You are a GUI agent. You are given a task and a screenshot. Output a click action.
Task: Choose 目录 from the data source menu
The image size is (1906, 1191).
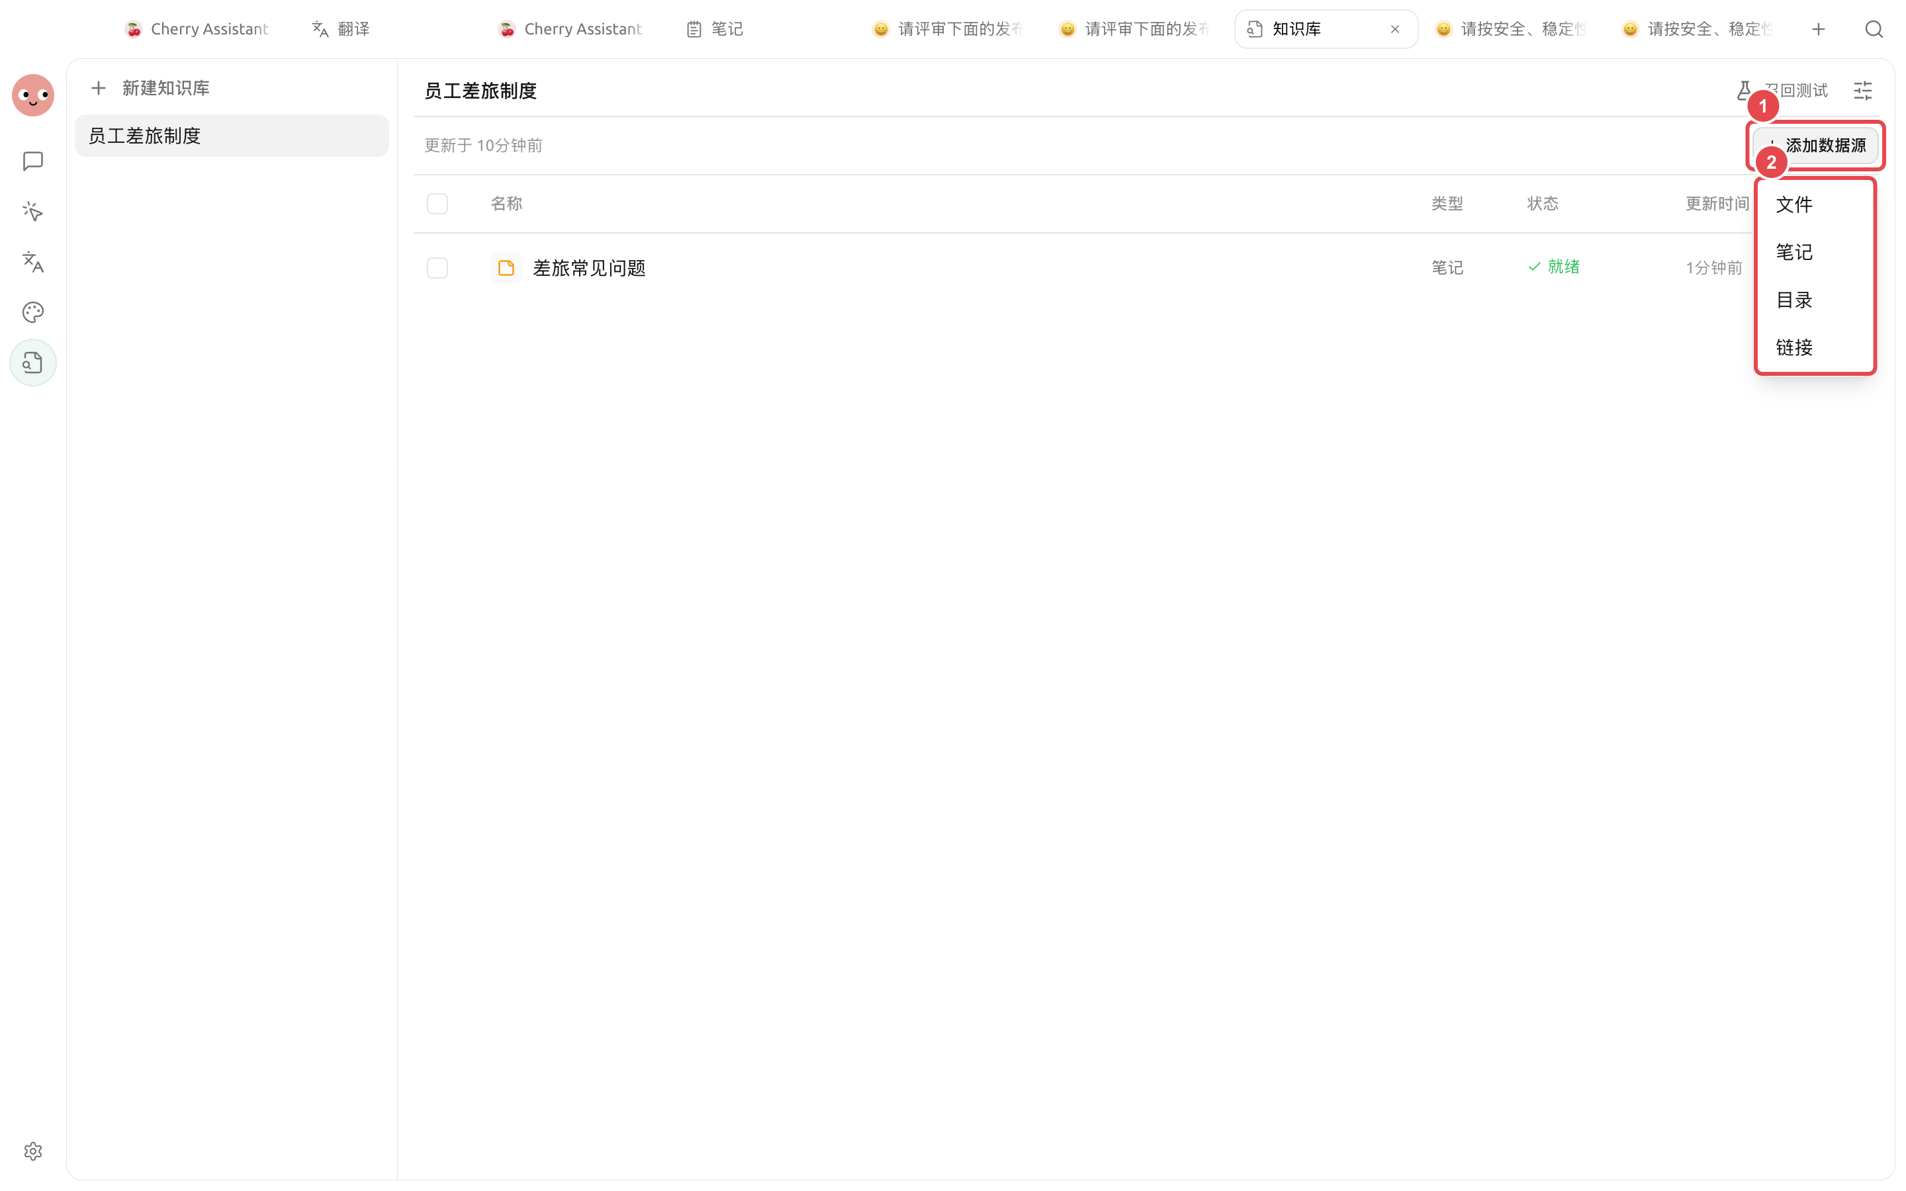coord(1815,300)
